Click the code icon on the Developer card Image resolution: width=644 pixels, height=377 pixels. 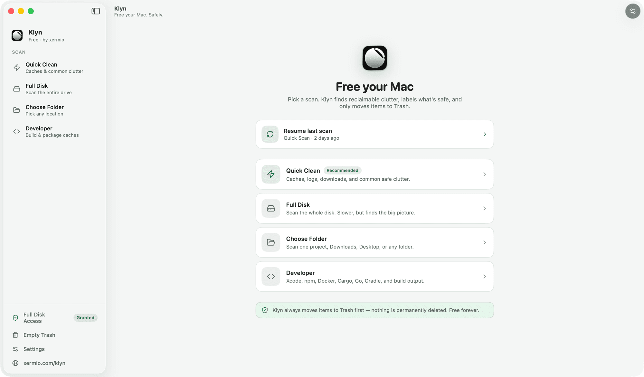271,277
